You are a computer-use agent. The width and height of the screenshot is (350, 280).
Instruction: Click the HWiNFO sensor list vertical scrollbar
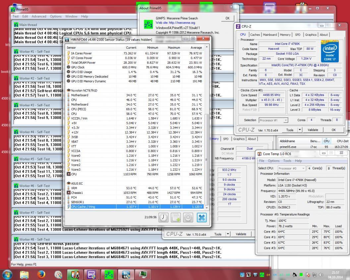[207, 159]
